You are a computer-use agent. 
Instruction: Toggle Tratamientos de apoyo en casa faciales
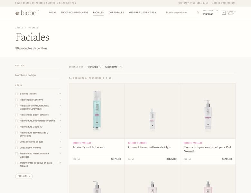(16, 163)
